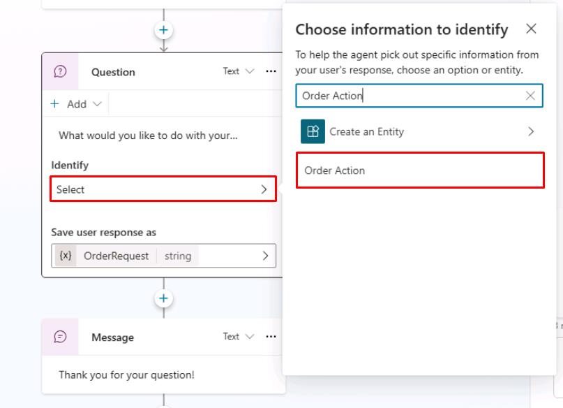Click the question text What would you like
563x408 pixels.
coord(148,136)
